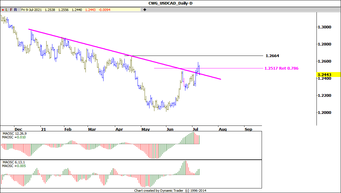Click the Mar label on the time axis
Screen dimensions: 341x193
[92, 129]
